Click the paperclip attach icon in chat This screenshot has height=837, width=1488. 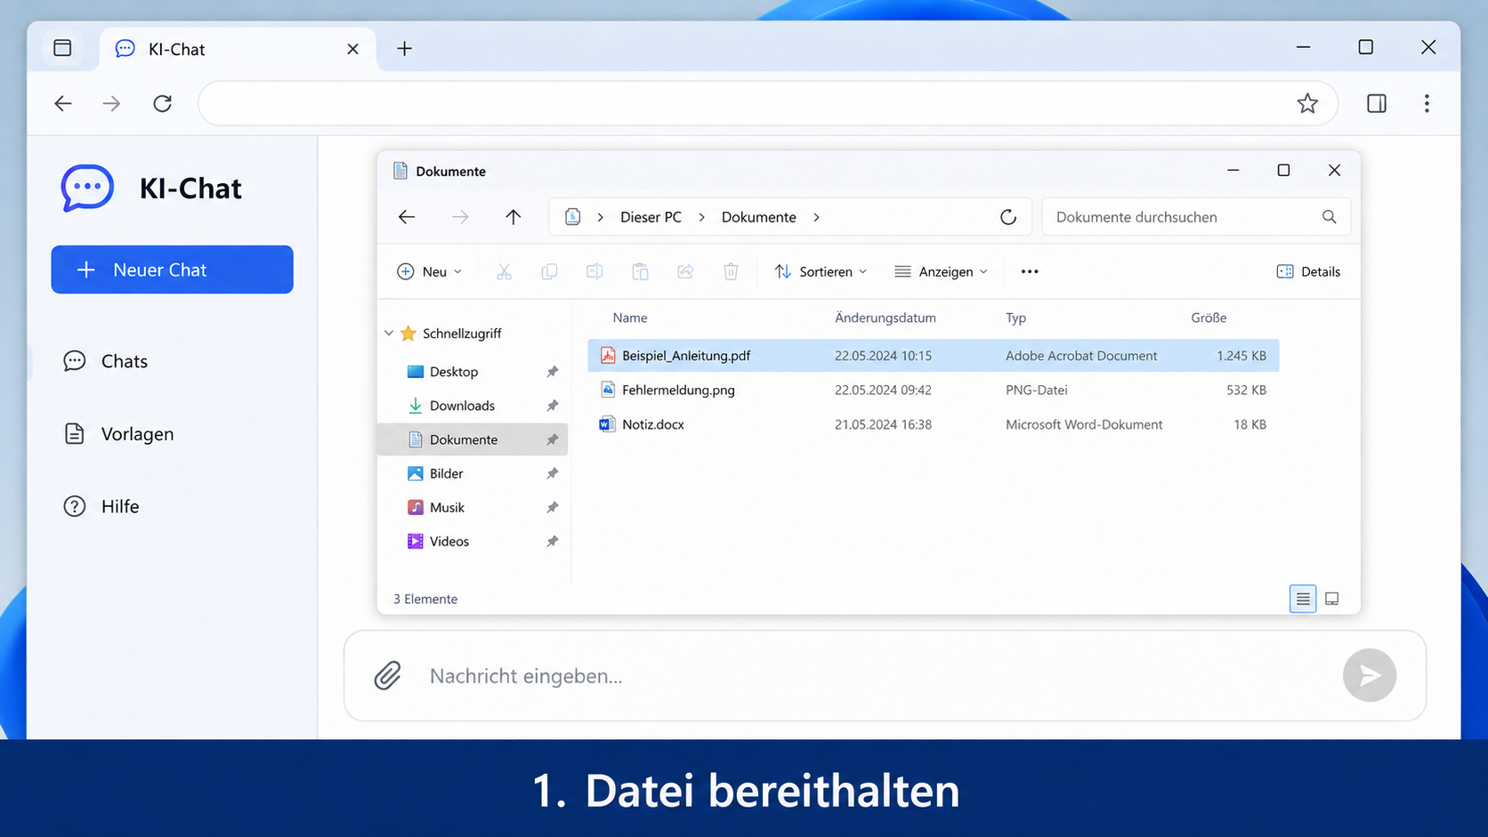coord(387,676)
